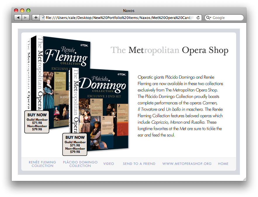258x197 pixels.
Task: Visit WWW.METOPERASHOP.ORG
Action: 187,164
